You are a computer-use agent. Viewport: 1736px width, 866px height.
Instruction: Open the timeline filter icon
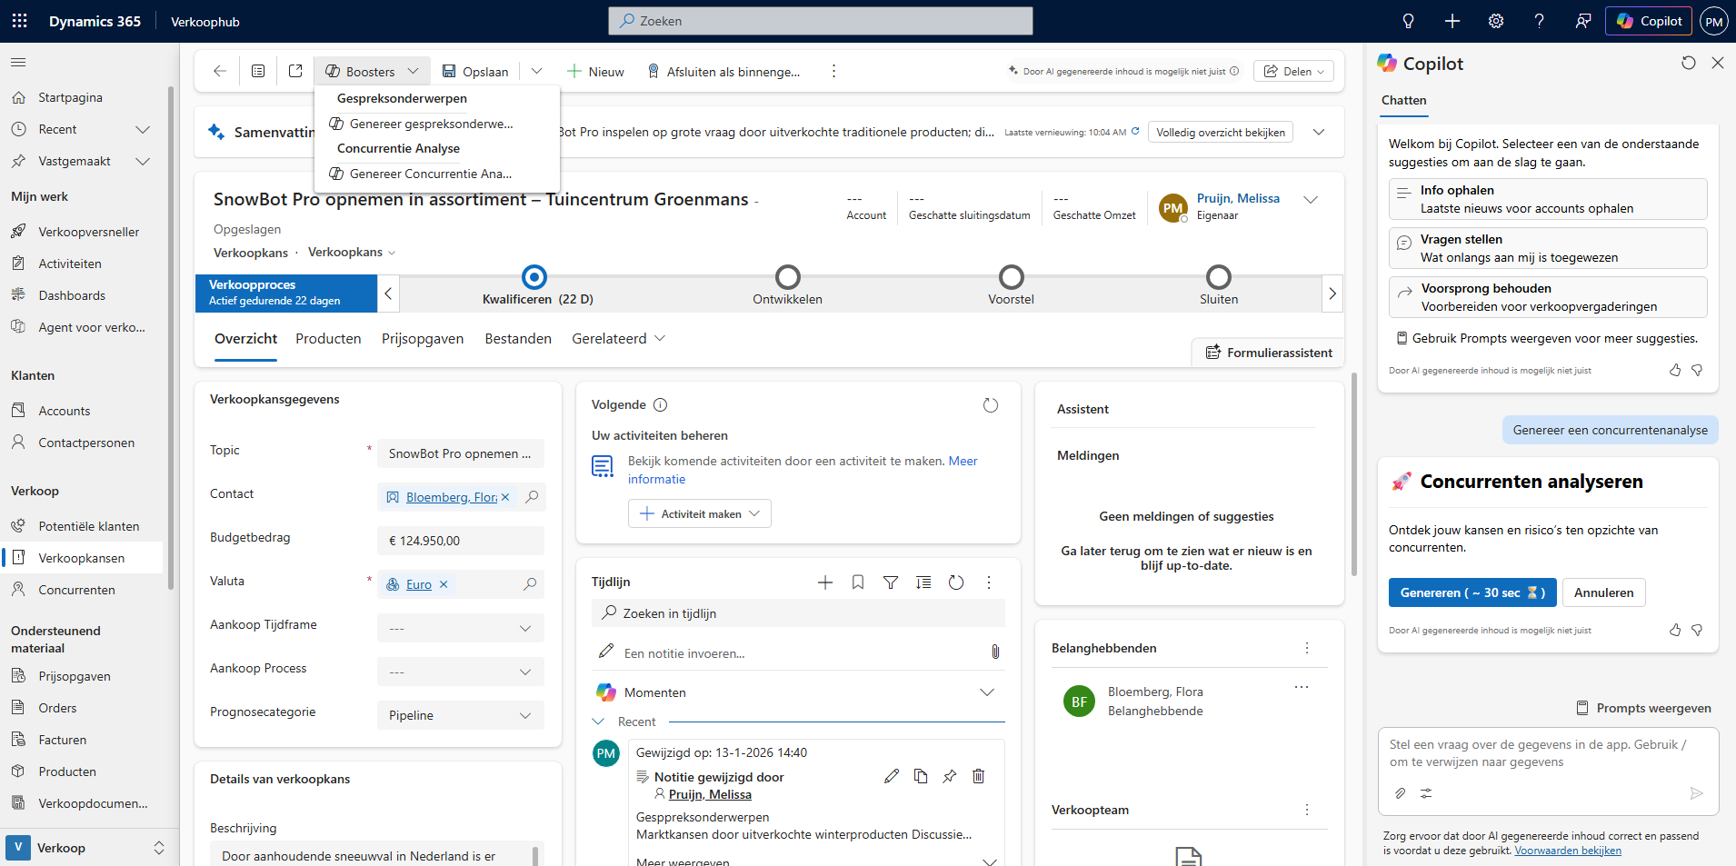click(x=891, y=582)
